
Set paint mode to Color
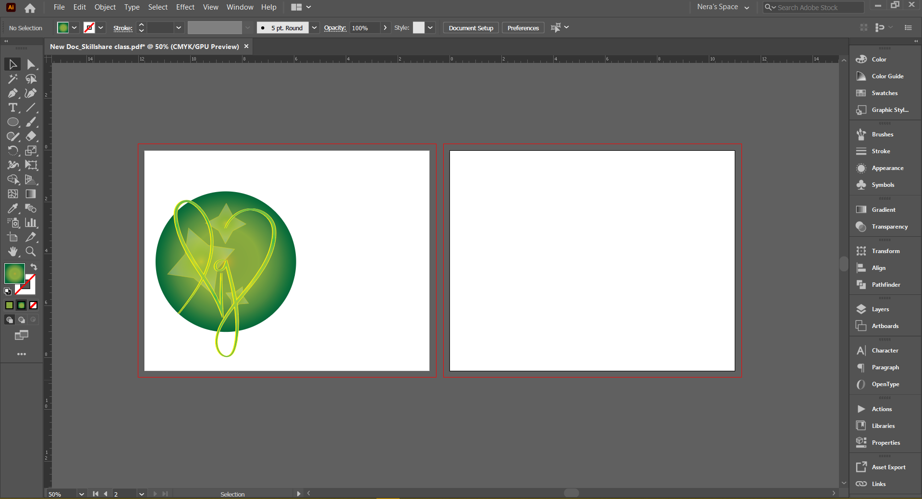click(x=9, y=305)
